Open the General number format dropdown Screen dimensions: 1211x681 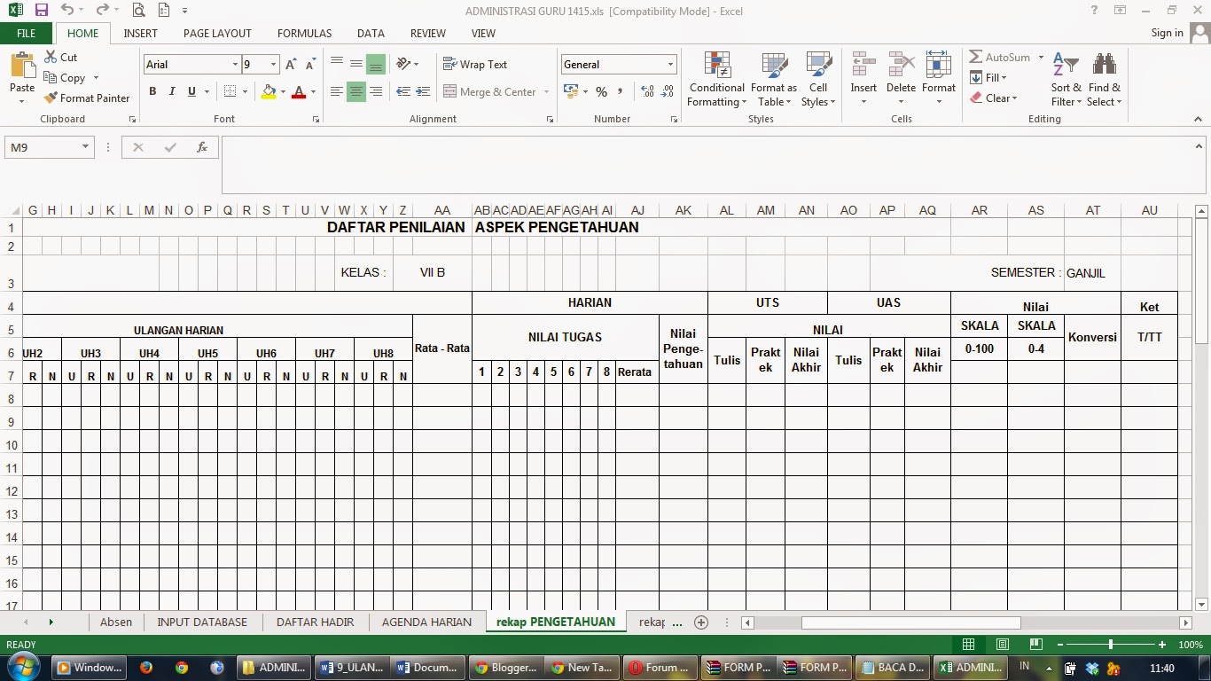click(670, 65)
